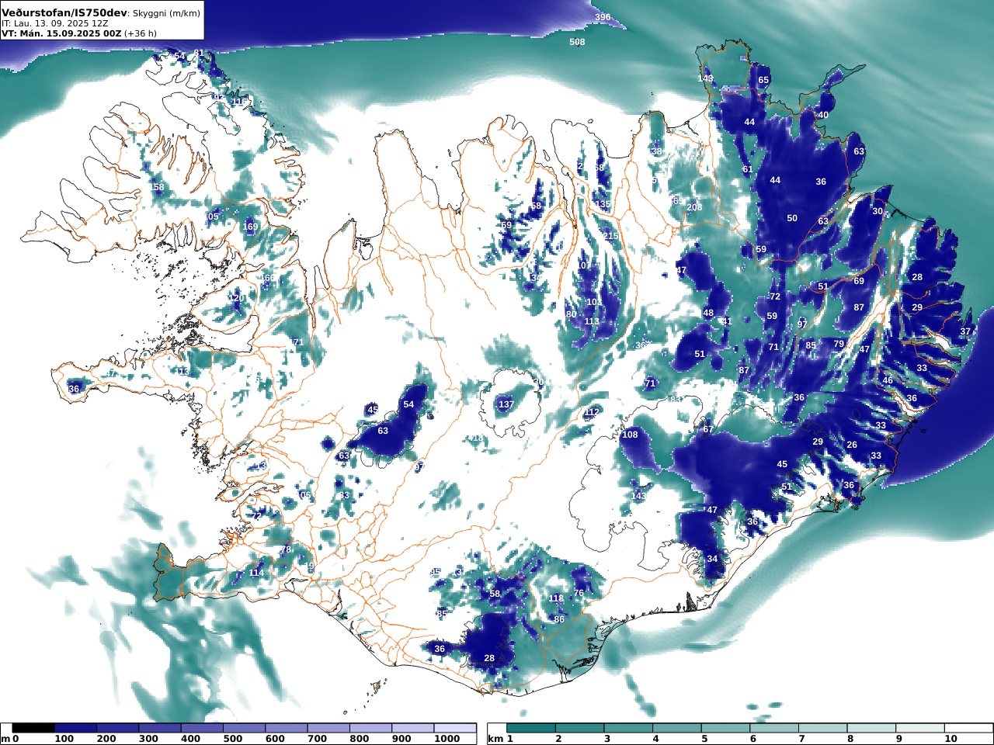
Task: Click the 'Skyggni (m/km)' label
Action: coord(166,14)
